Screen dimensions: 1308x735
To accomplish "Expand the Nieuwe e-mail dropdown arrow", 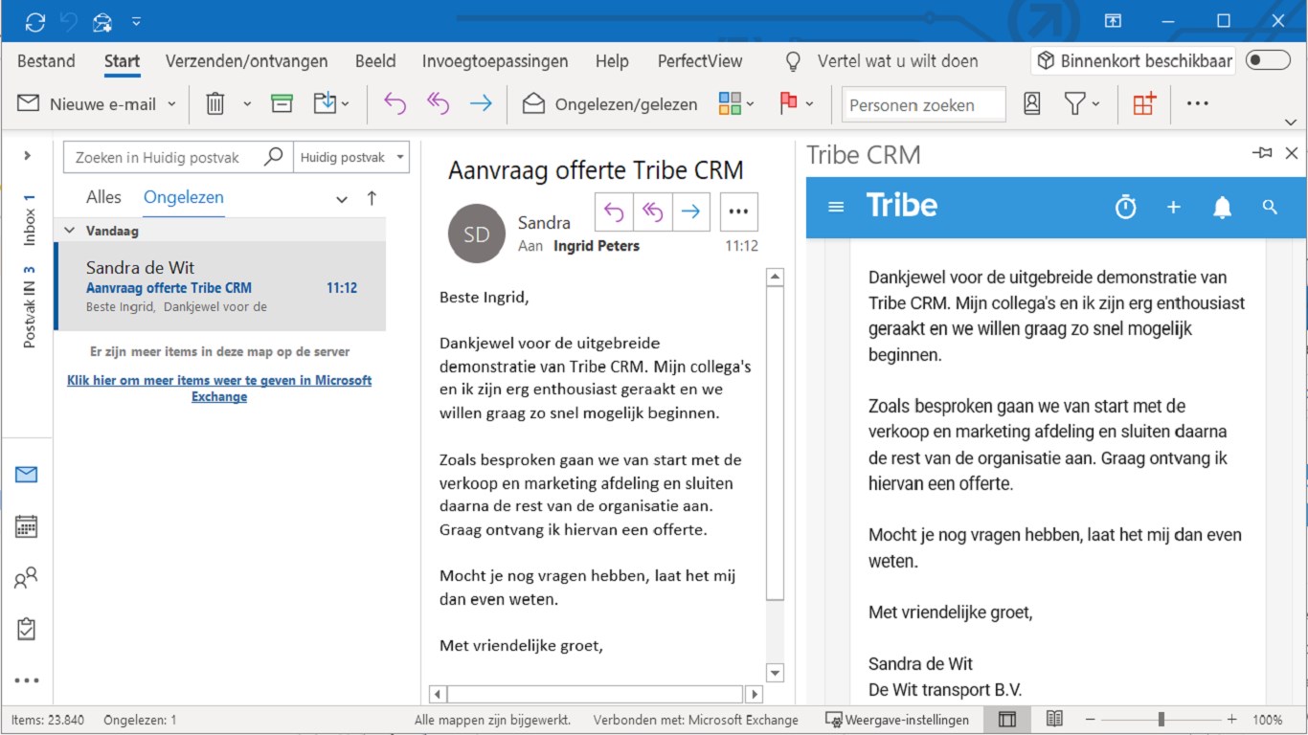I will point(172,104).
